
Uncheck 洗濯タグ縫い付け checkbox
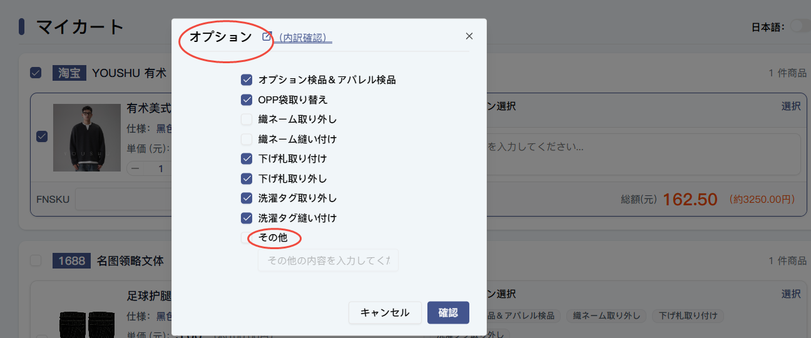(247, 218)
